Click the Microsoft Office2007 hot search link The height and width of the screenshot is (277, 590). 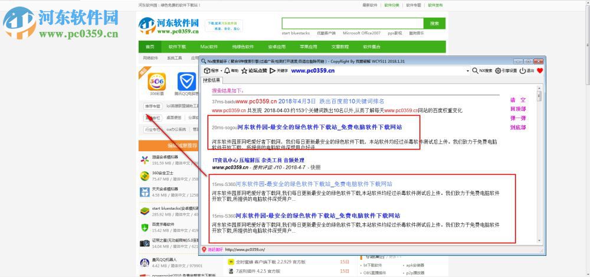[362, 33]
